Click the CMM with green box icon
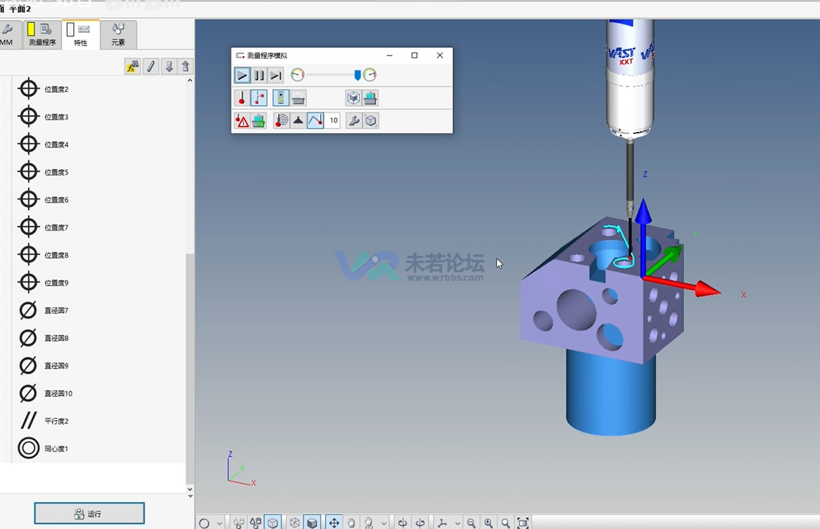The image size is (820, 529). pos(259,121)
